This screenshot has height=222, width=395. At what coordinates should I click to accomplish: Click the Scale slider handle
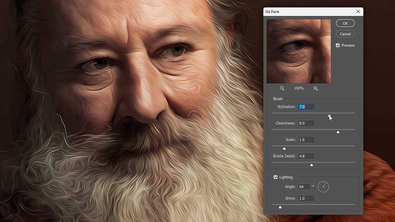coord(284,148)
